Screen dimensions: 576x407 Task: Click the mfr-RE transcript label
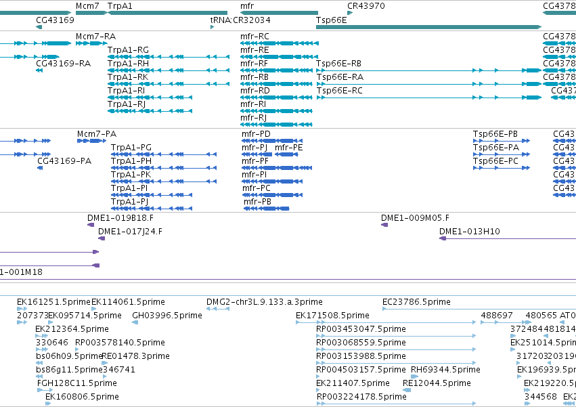[254, 50]
